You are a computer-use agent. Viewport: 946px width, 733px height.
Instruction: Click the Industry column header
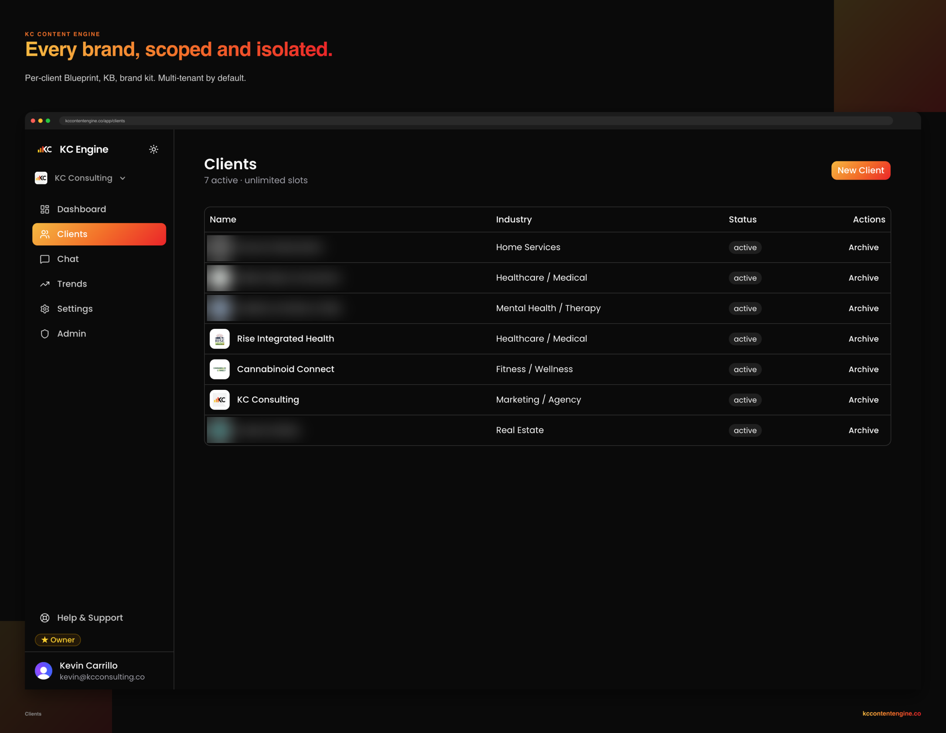click(514, 219)
